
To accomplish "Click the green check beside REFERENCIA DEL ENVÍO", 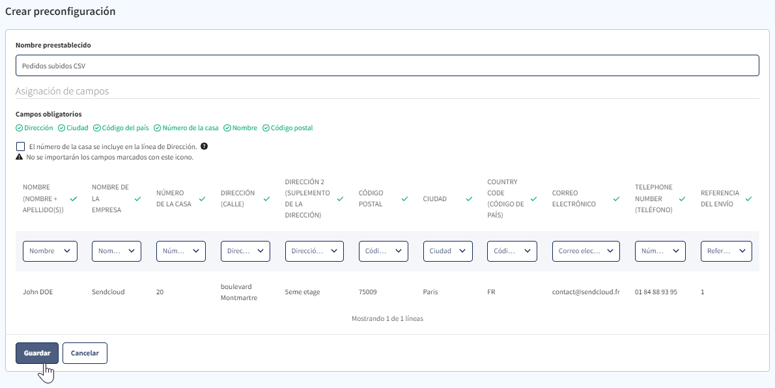I will pos(748,199).
